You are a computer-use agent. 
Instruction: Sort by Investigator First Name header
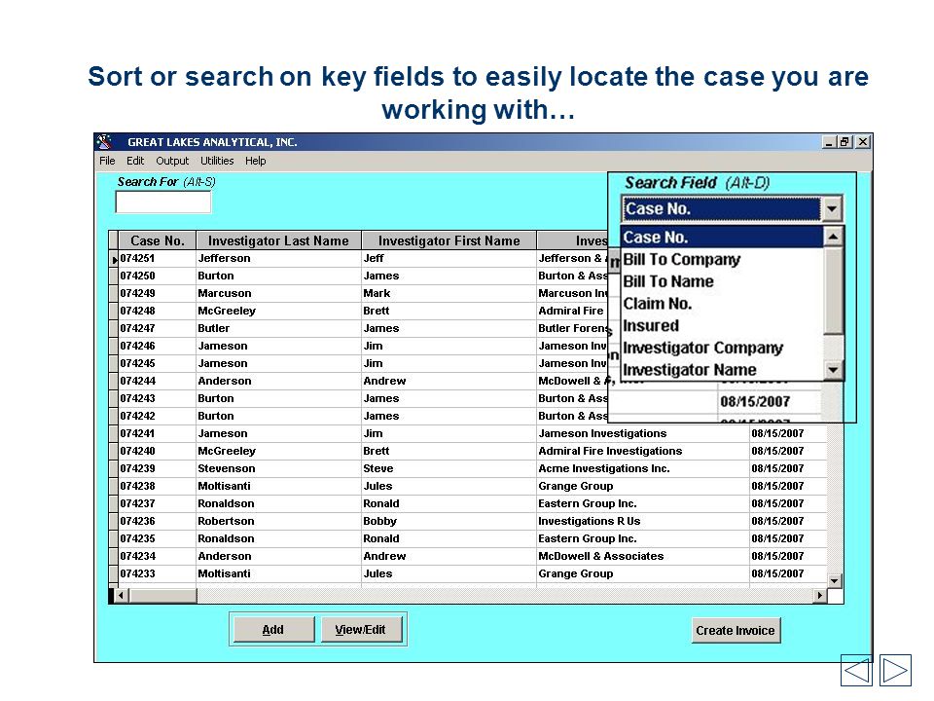pos(449,240)
